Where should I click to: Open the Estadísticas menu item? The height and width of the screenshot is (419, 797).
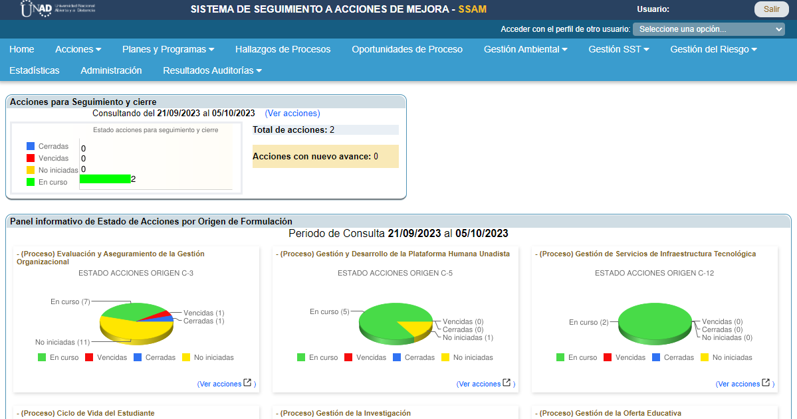click(x=35, y=70)
